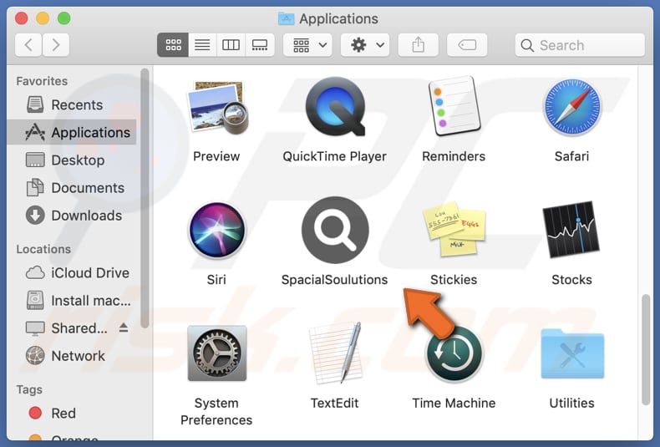Screen dimensions: 660x447
Task: Open Documents in the sidebar
Action: point(72,188)
